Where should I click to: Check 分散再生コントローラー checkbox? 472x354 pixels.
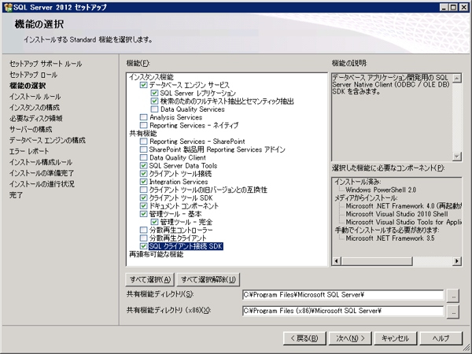point(144,230)
